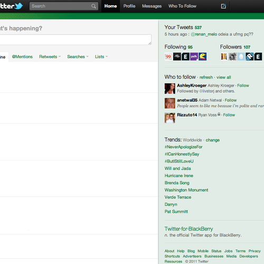Open the E avatar under Followers

click(258, 56)
